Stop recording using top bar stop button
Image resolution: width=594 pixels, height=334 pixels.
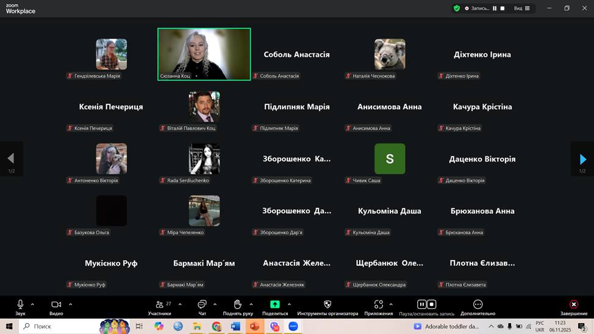[503, 9]
